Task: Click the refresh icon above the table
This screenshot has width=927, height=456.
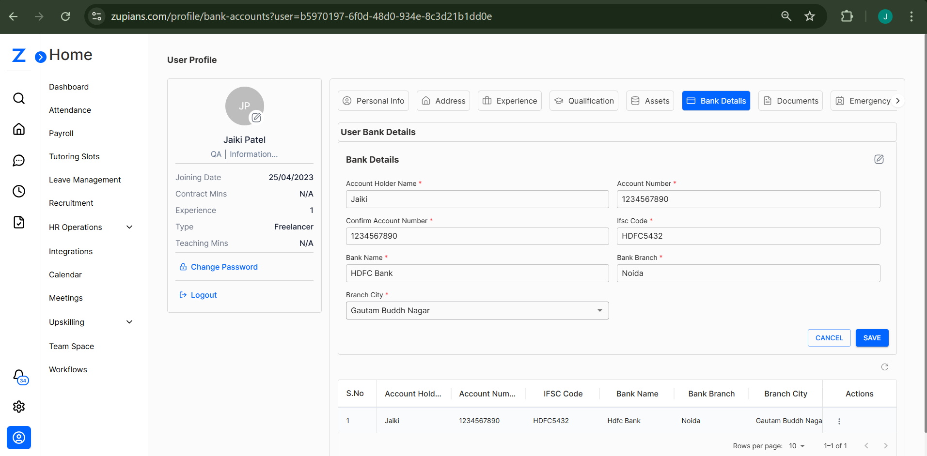Action: click(884, 367)
